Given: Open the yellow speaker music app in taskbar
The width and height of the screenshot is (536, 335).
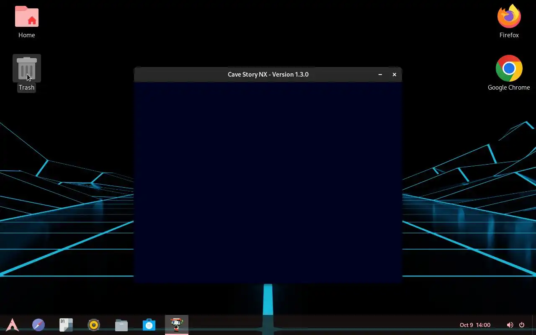Looking at the screenshot, I should pyautogui.click(x=94, y=325).
